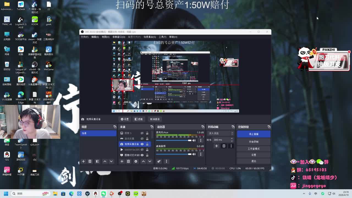Add a transition with the plus icon
The width and height of the screenshot is (352, 198).
pos(216,146)
